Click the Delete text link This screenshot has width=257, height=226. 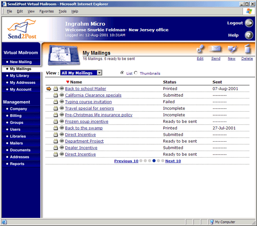pos(247,59)
